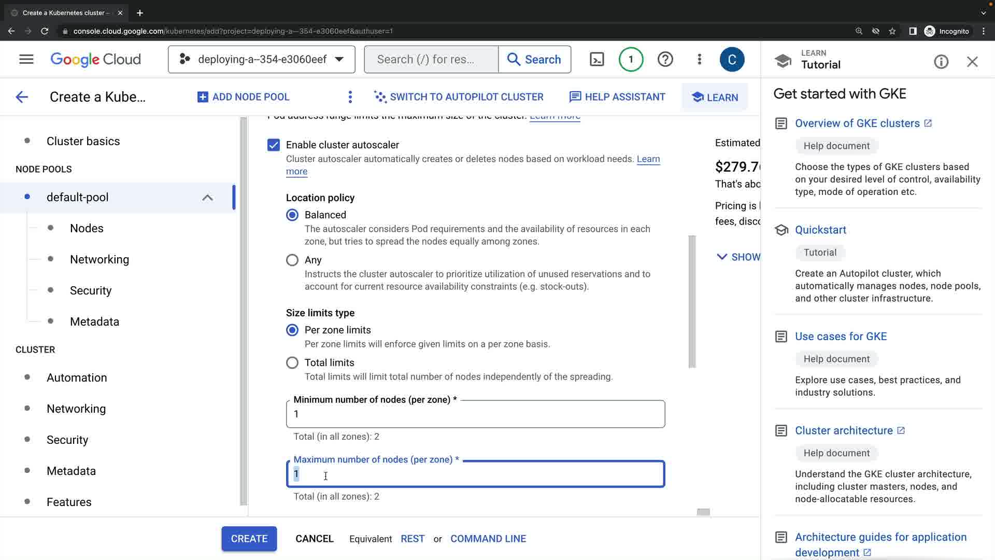Click the CREATE button
The height and width of the screenshot is (560, 995).
coord(249,539)
